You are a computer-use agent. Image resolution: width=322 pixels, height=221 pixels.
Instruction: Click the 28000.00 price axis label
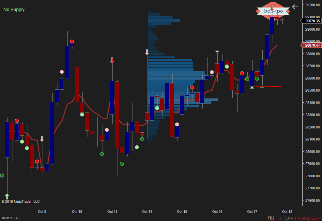click(312, 152)
